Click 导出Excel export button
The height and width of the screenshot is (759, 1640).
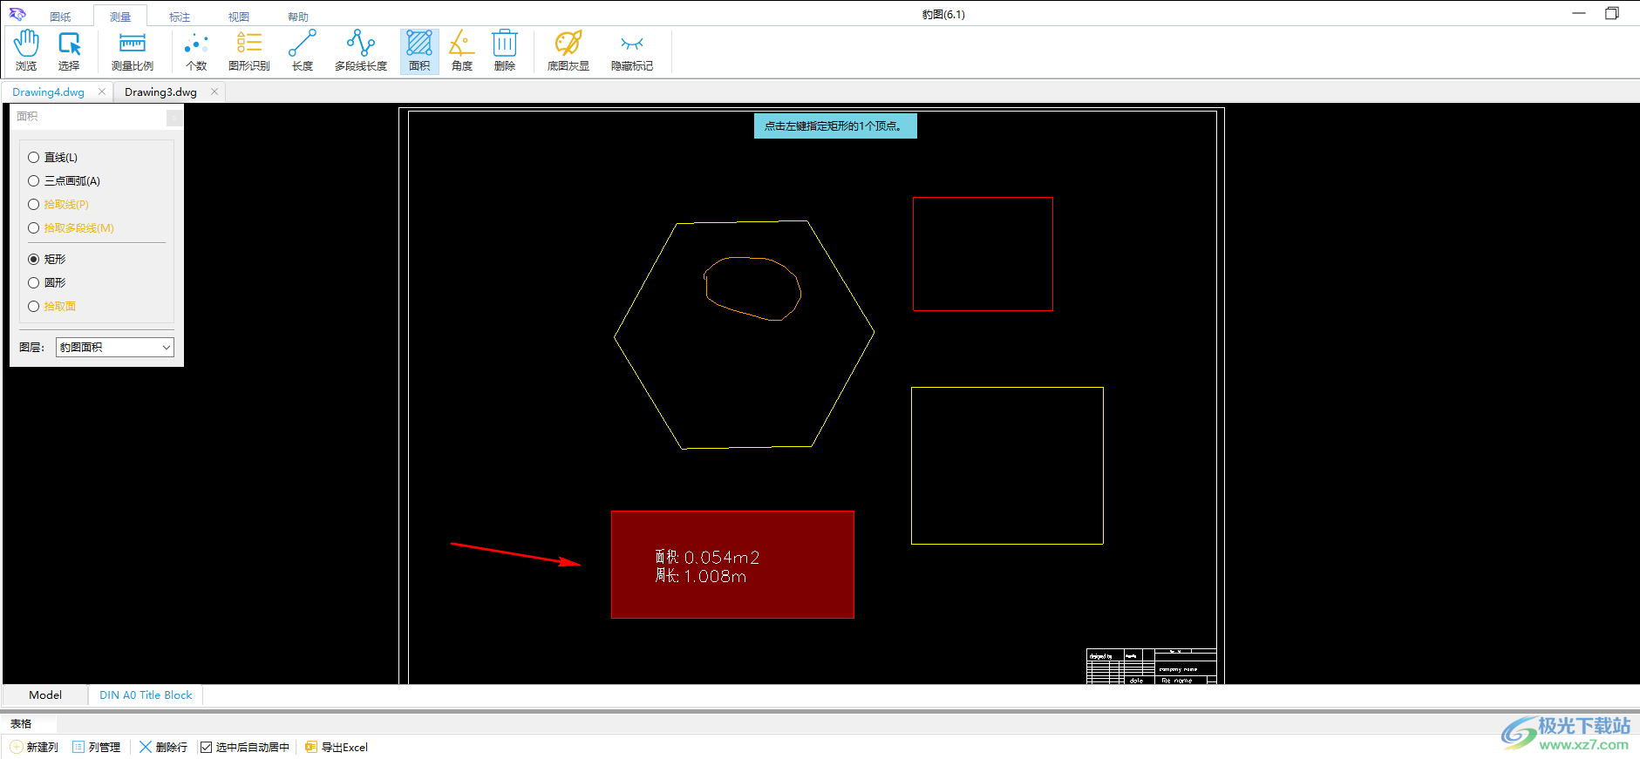(x=337, y=747)
